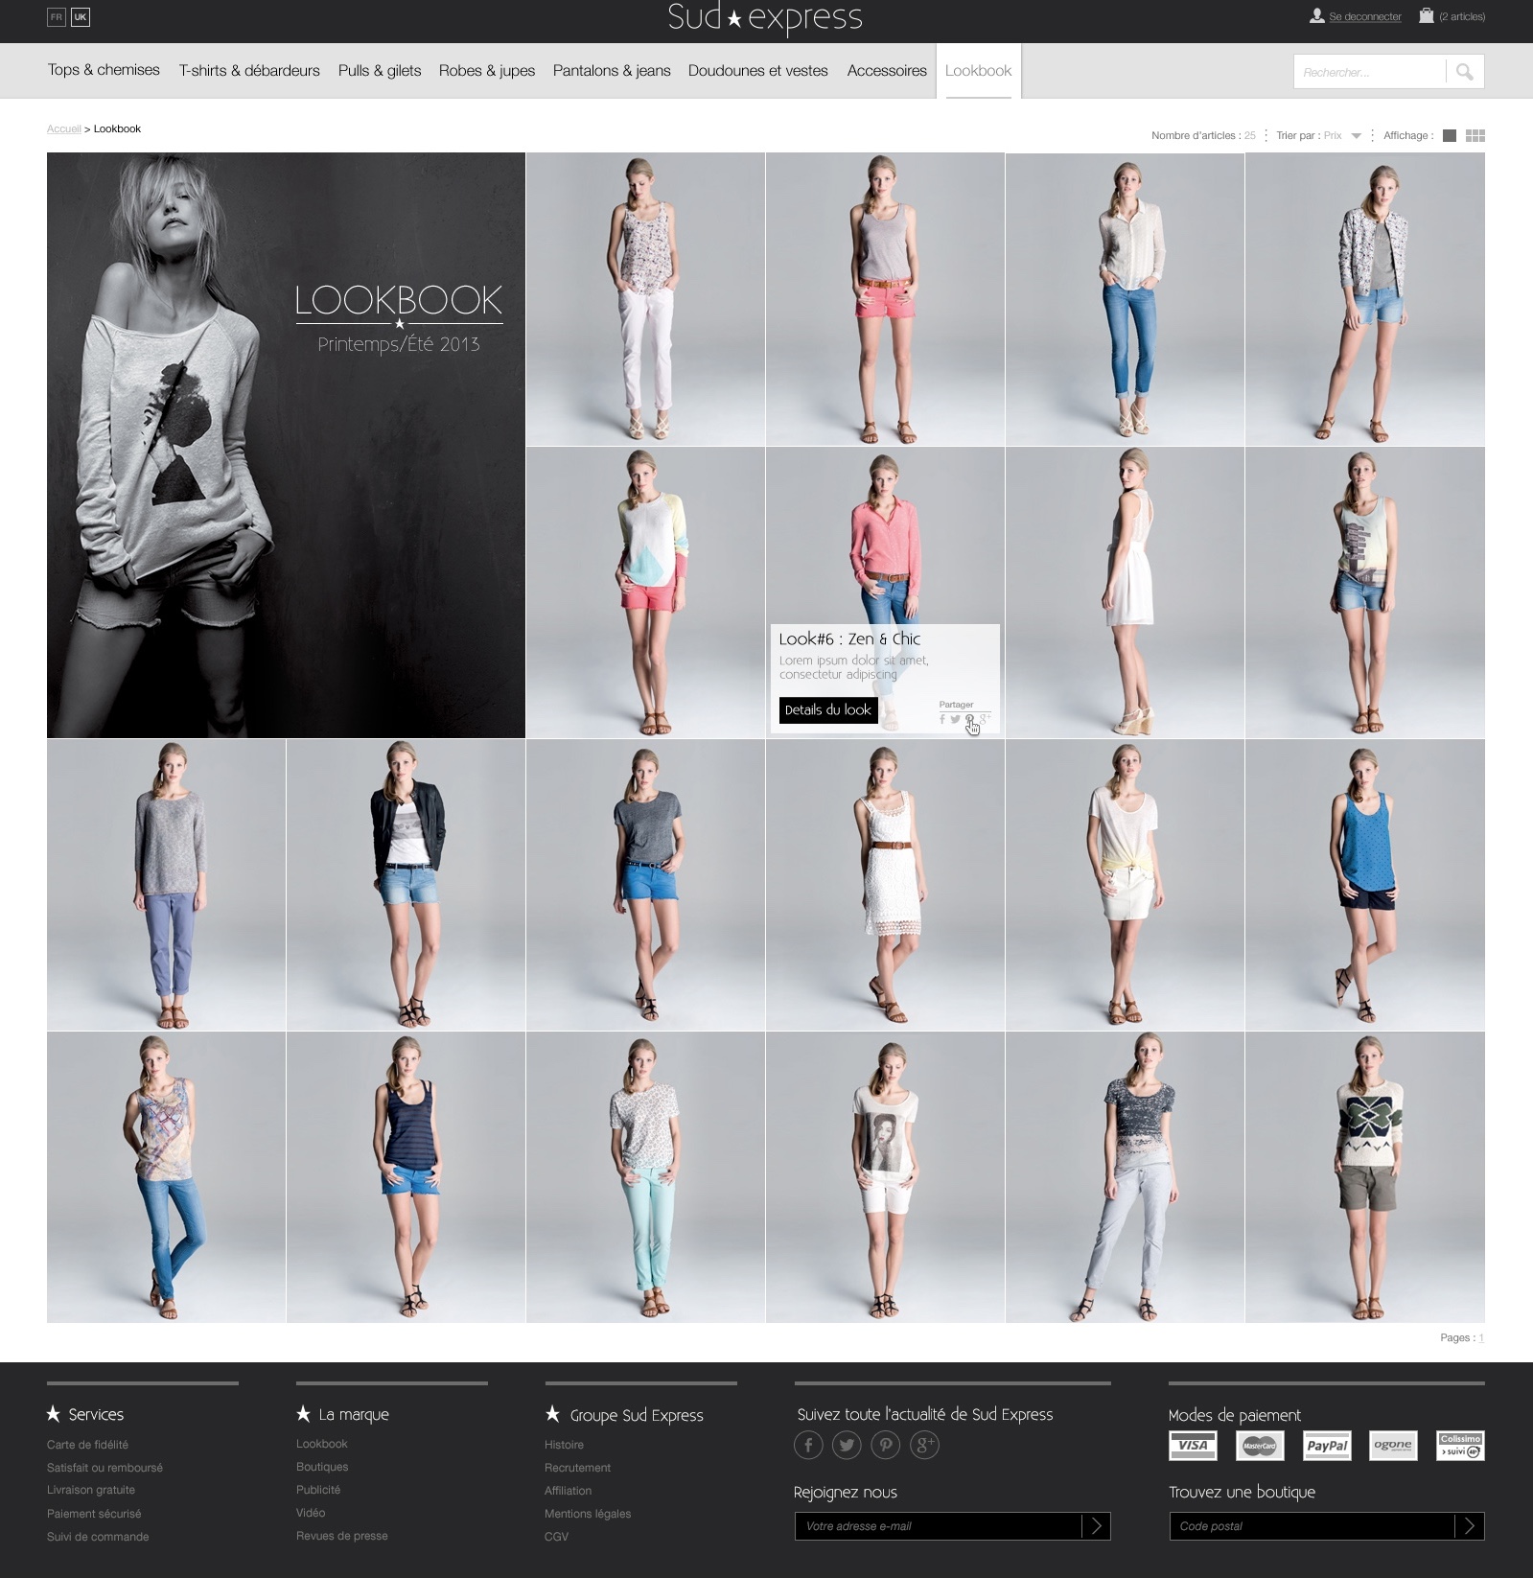Select the Lookbook navigation tab
Viewport: 1533px width, 1578px height.
(x=978, y=71)
